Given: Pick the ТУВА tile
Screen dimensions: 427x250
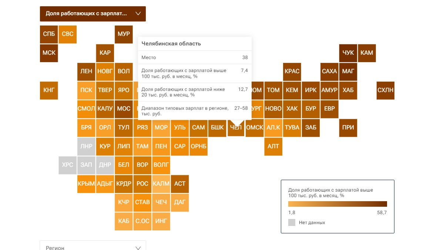Looking at the screenshot, I should 292,128.
